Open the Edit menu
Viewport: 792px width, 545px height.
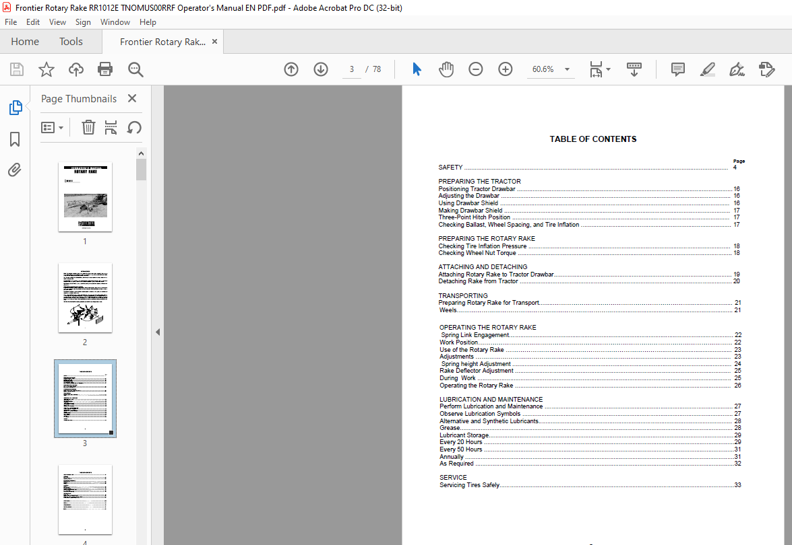33,22
